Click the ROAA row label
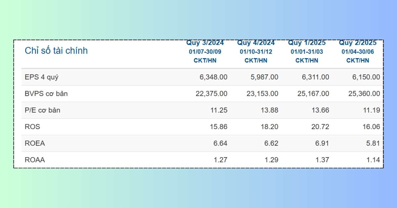The height and width of the screenshot is (208, 397). (35, 160)
